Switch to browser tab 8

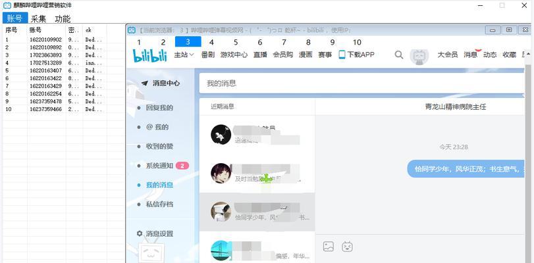click(308, 42)
